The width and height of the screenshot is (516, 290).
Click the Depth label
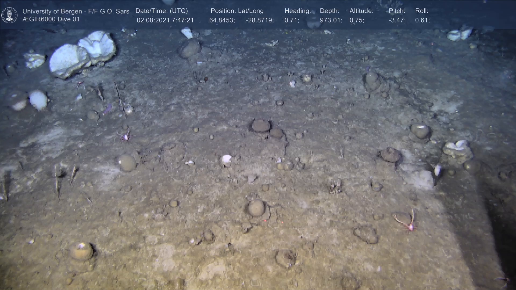click(x=329, y=11)
